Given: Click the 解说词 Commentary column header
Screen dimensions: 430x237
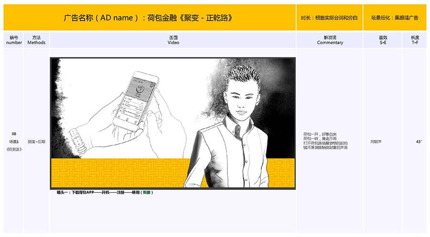Looking at the screenshot, I should click(x=330, y=40).
